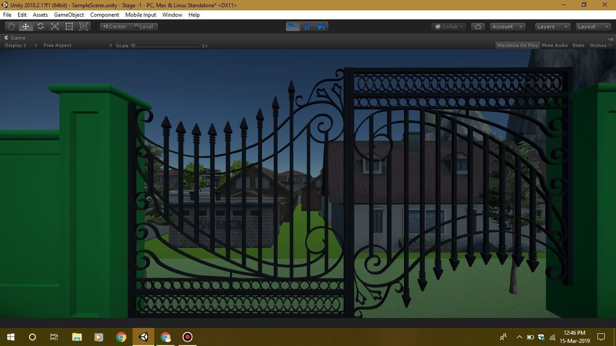This screenshot has height=346, width=616.
Task: Open the Edit menu
Action: pos(22,15)
